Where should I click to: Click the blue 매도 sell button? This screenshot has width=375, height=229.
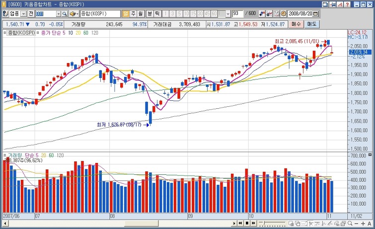click(312, 24)
